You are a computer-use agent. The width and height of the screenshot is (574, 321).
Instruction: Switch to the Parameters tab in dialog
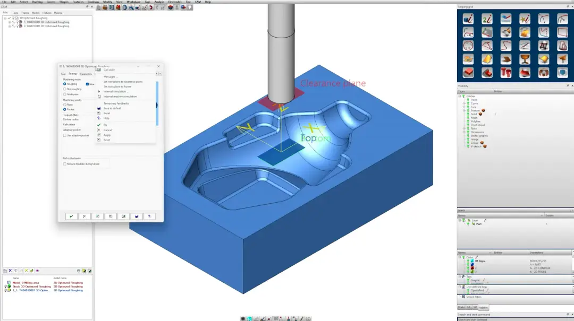(86, 74)
